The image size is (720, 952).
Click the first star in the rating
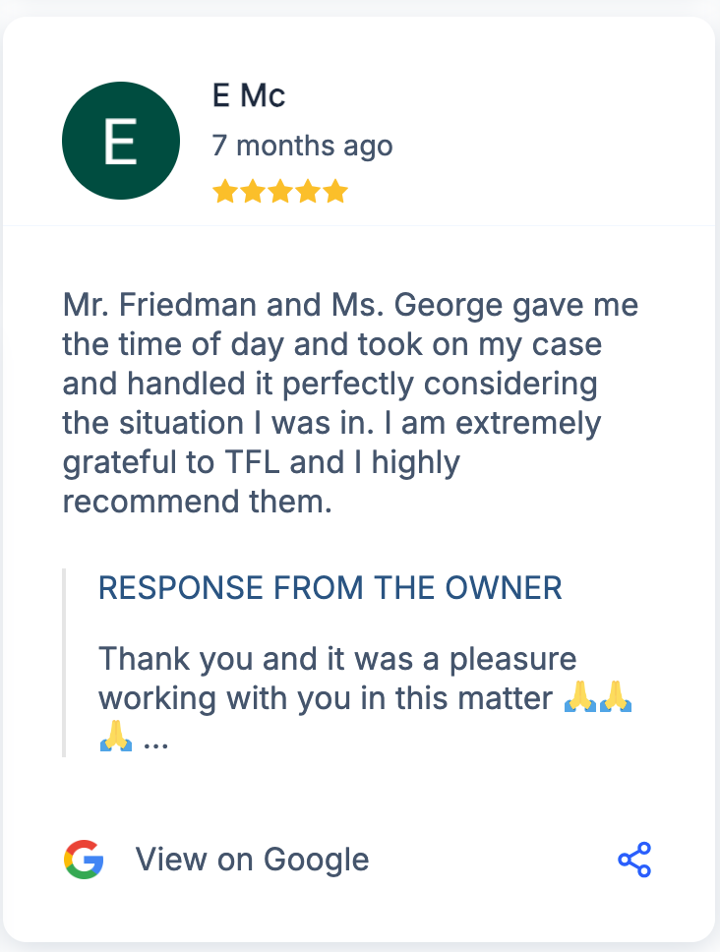(x=225, y=191)
